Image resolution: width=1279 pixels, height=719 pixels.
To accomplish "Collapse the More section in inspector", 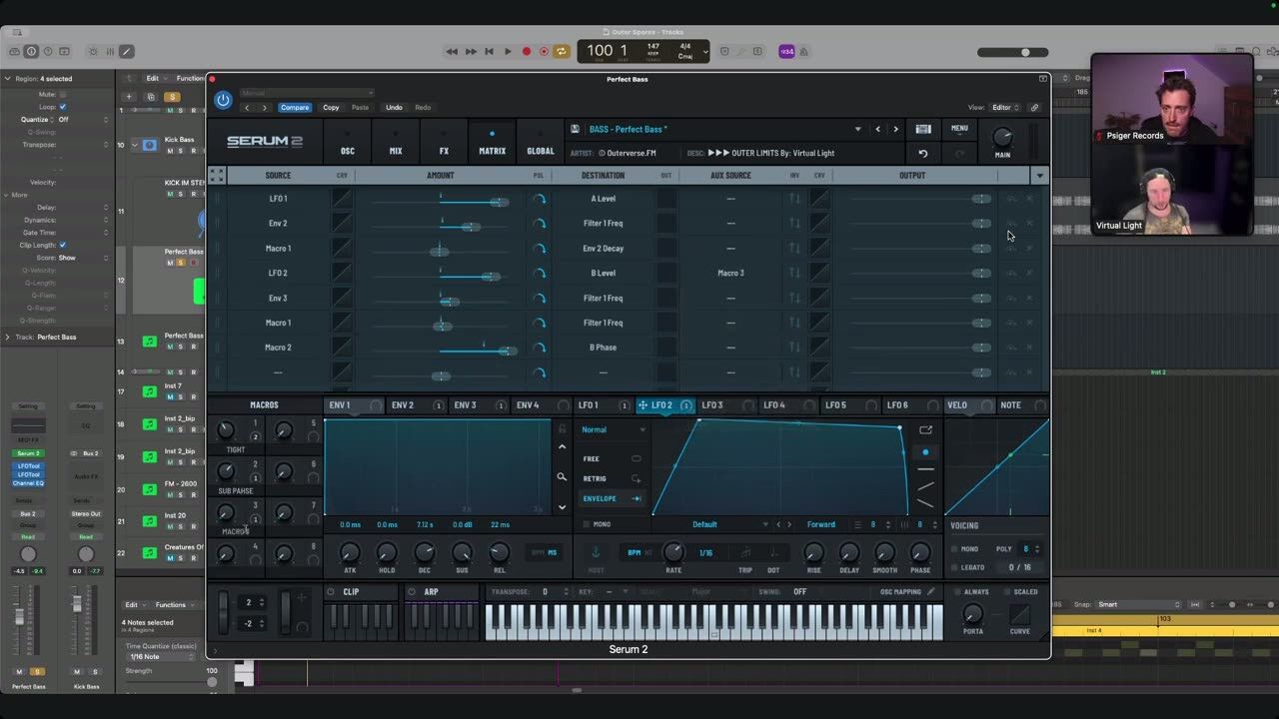I will (7, 195).
